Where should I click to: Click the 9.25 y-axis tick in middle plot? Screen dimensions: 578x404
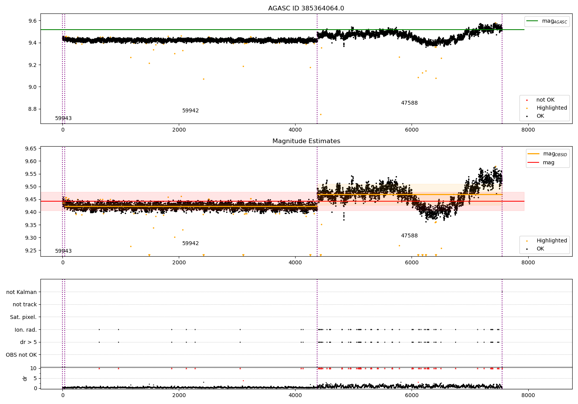tap(31, 250)
